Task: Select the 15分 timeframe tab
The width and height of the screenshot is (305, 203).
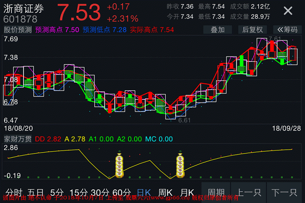Action: point(79,193)
